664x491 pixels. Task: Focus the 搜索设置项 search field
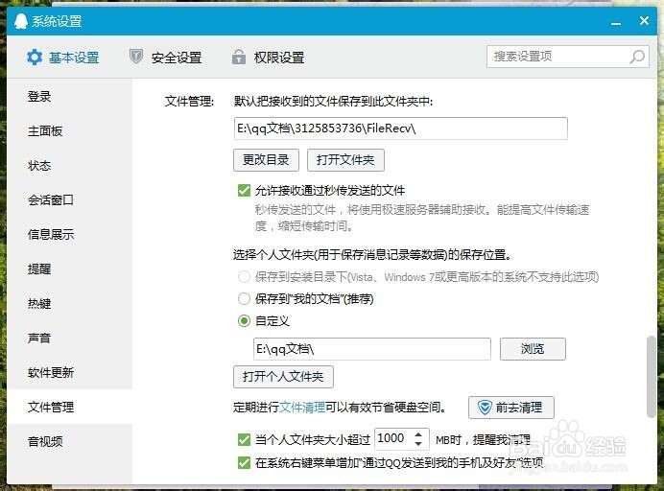567,57
